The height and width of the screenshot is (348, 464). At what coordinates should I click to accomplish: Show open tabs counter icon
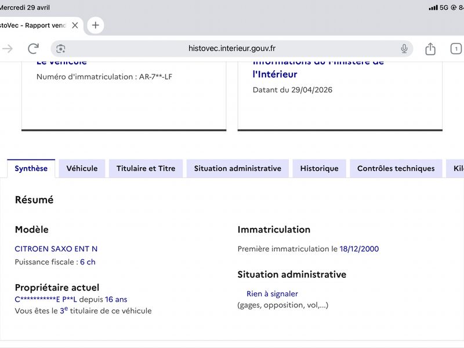456,49
